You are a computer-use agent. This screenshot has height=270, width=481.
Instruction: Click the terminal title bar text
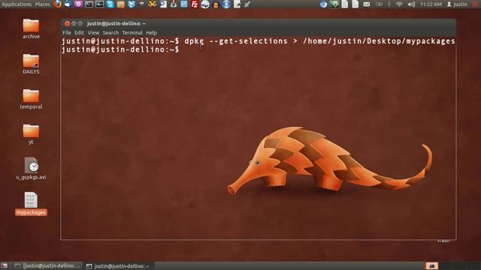(116, 23)
